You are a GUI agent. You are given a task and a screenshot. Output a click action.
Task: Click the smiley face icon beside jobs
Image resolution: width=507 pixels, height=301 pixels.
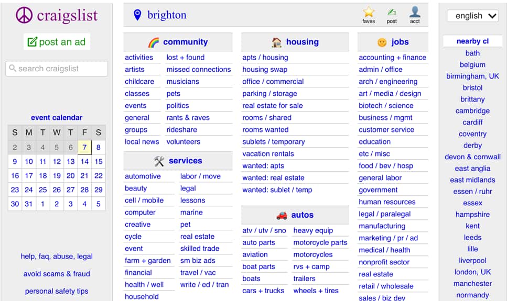coord(382,42)
